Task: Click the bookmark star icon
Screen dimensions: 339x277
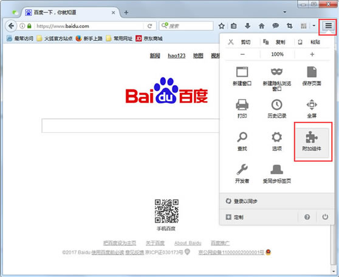Action: [x=221, y=26]
